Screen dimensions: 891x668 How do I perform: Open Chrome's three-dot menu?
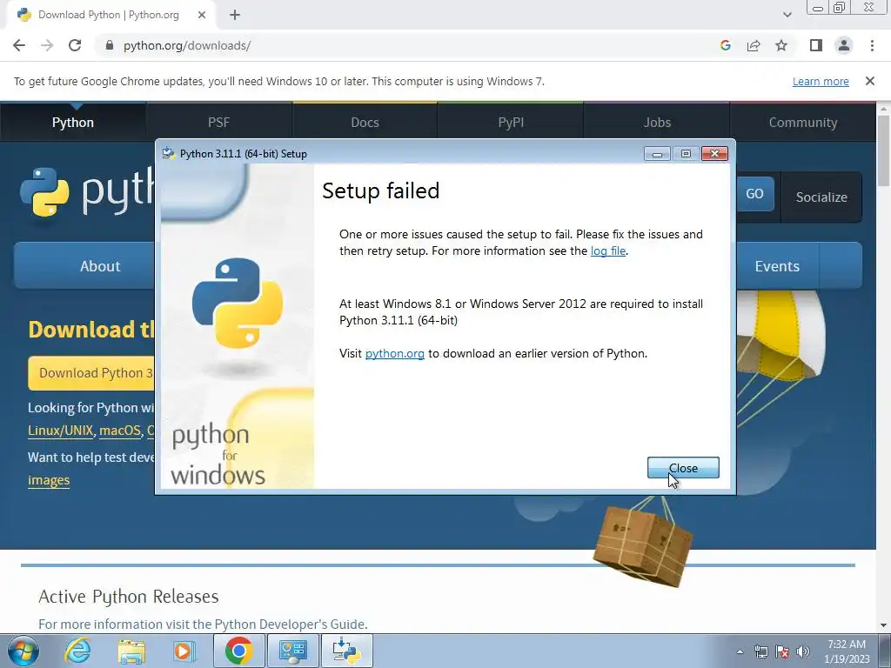click(x=872, y=45)
